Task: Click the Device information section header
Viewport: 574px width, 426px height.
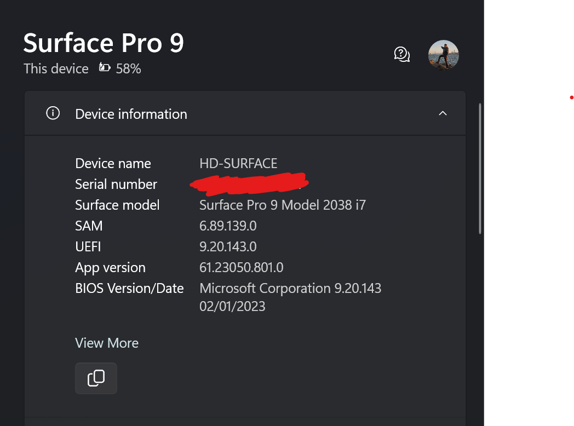Action: [245, 113]
